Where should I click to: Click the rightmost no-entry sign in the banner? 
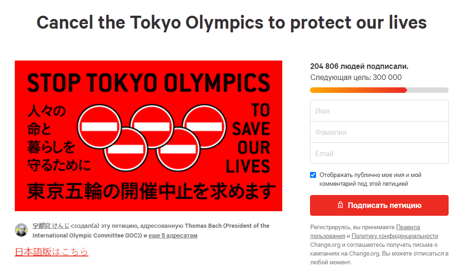pyautogui.click(x=204, y=126)
